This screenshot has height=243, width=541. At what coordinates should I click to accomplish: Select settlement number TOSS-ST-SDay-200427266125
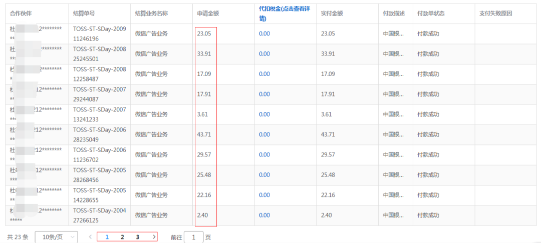click(x=100, y=215)
